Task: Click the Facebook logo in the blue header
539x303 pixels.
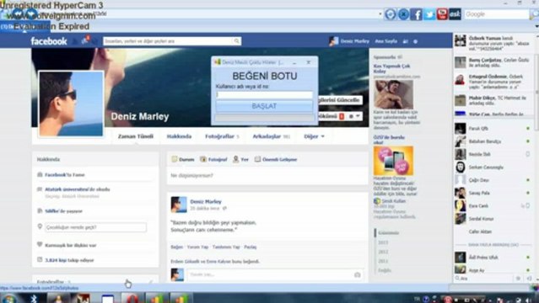Action: pyautogui.click(x=49, y=41)
